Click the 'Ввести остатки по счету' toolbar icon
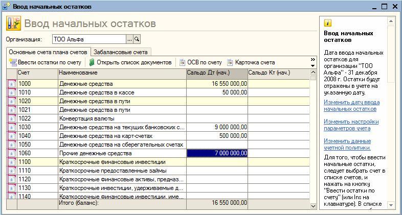 click(12, 62)
